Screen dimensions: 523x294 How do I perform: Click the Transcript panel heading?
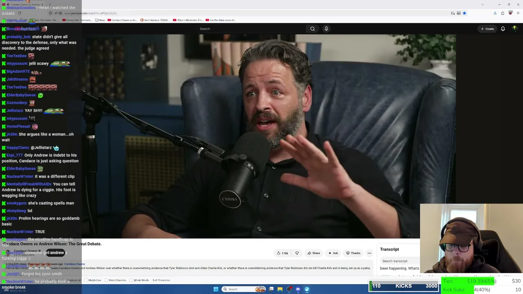point(389,249)
